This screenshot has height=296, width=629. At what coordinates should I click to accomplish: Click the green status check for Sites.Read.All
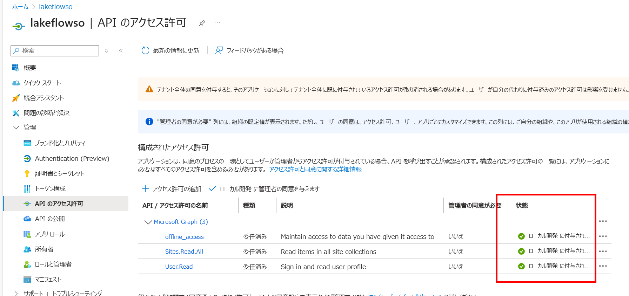click(521, 251)
